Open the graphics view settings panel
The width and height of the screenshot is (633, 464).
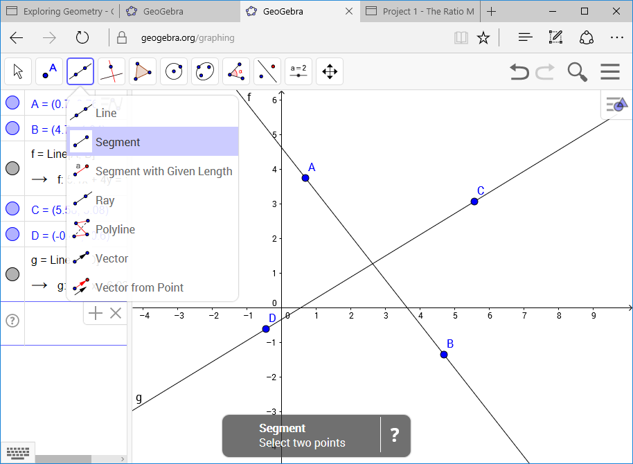click(615, 104)
